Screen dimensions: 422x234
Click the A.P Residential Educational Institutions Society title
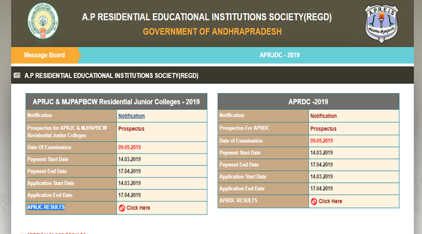207,17
